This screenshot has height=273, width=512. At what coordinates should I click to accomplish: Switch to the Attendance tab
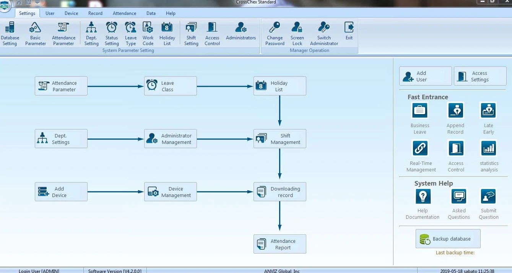coord(124,13)
